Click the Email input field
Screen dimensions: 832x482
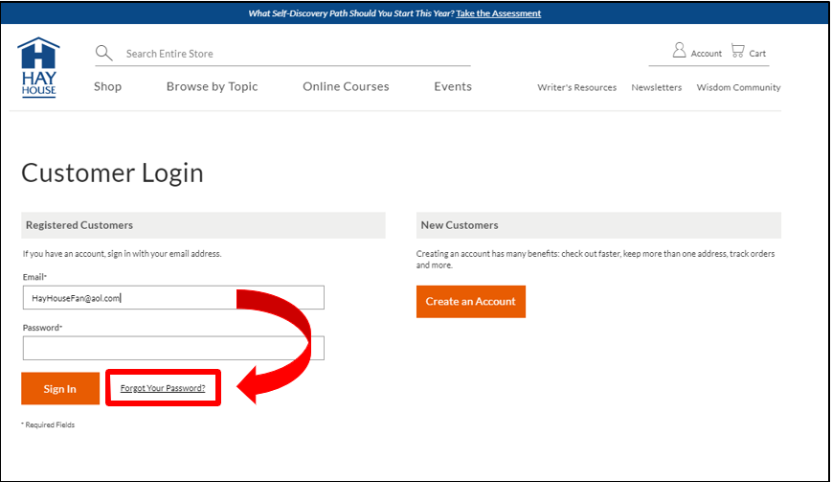click(x=173, y=298)
